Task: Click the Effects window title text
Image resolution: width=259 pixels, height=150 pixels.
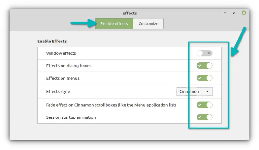Action: (129, 13)
